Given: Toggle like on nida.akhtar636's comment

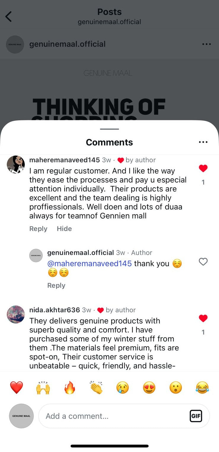Looking at the screenshot, I should (x=203, y=319).
